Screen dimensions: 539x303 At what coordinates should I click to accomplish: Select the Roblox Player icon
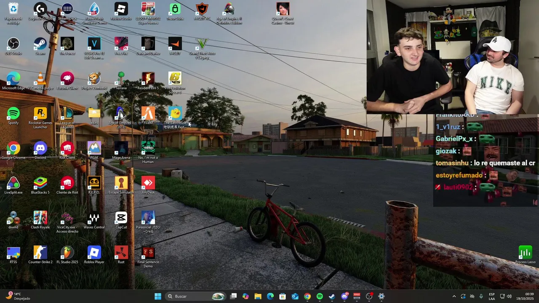[x=94, y=255]
